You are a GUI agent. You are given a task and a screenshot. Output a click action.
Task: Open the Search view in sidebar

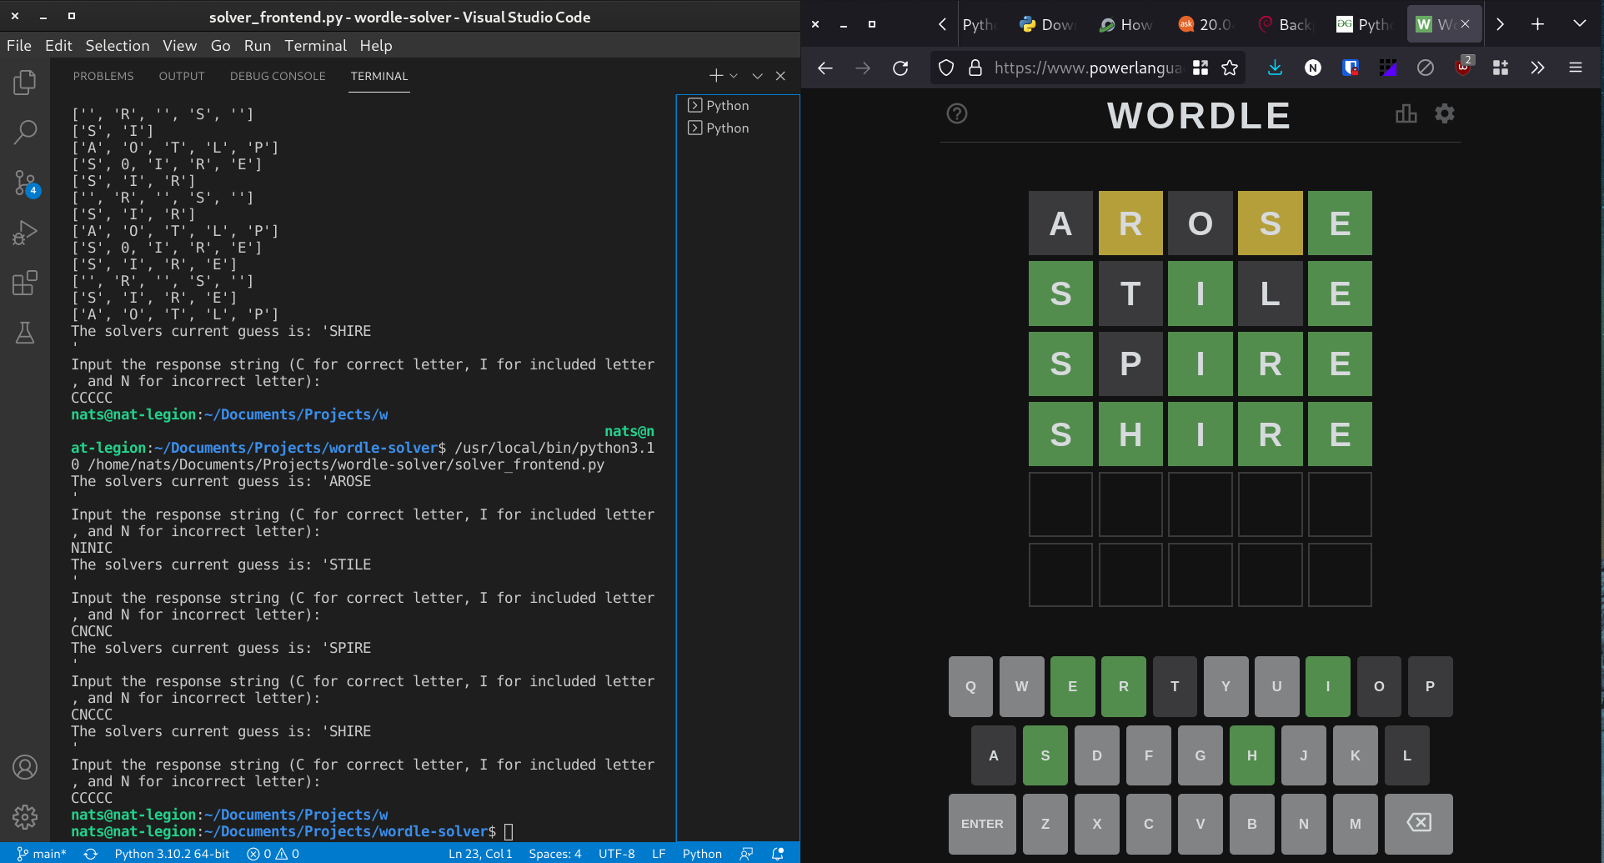(x=25, y=132)
